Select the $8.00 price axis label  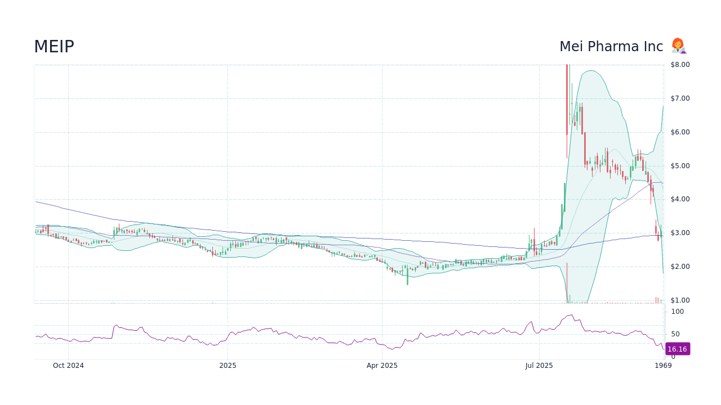(x=680, y=64)
